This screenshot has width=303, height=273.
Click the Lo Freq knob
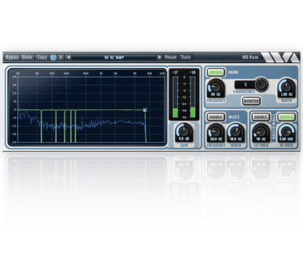click(x=261, y=131)
